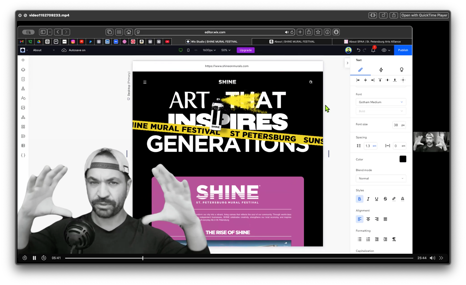Align element to top edge icon
The width and height of the screenshot is (466, 285).
pos(380,80)
